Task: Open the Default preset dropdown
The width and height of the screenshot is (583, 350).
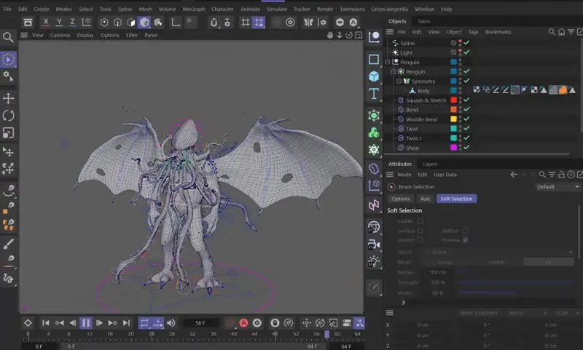Action: [557, 187]
